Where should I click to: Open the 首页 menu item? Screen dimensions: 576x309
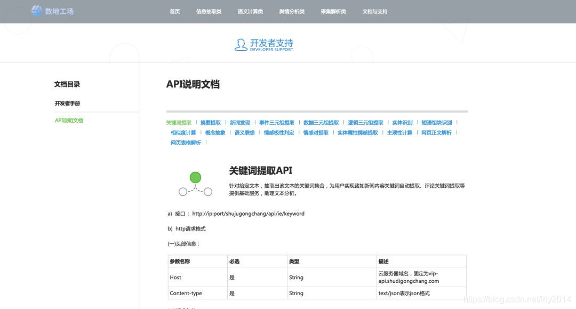[x=175, y=11]
